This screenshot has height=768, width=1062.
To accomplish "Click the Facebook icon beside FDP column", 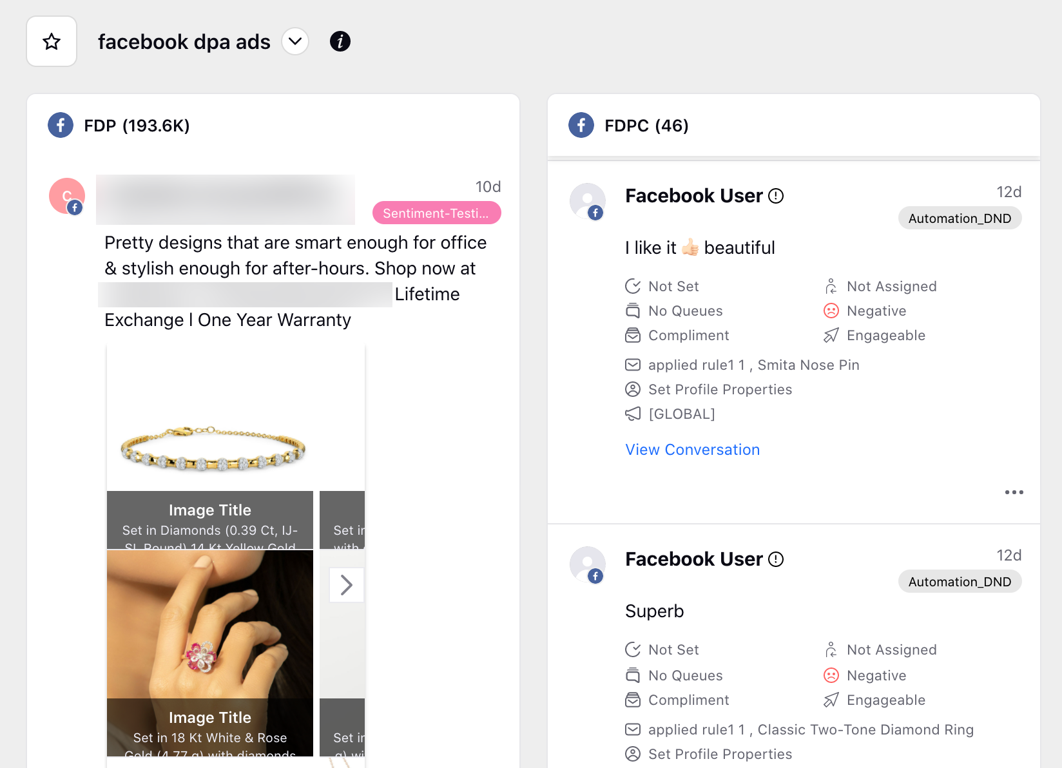I will (61, 125).
